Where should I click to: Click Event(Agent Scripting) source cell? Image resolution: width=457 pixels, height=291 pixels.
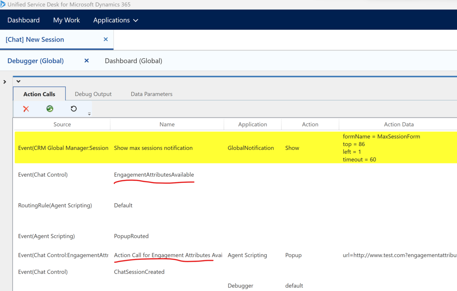click(x=46, y=236)
